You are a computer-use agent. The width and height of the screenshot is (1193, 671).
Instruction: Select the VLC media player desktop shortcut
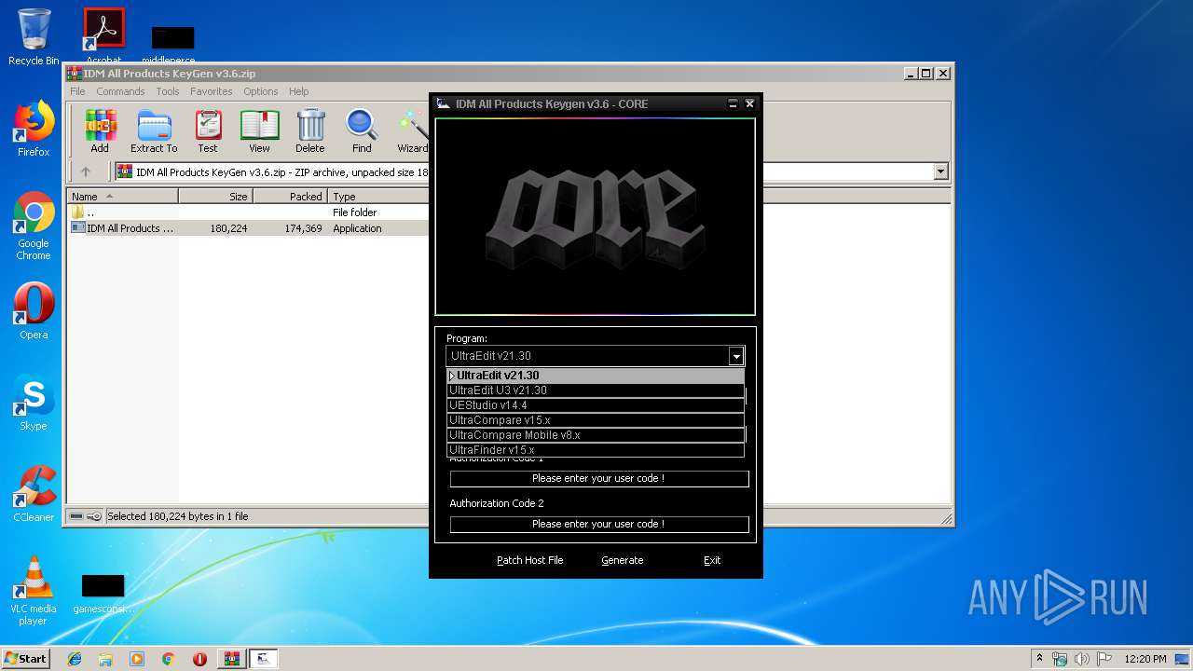coord(34,591)
